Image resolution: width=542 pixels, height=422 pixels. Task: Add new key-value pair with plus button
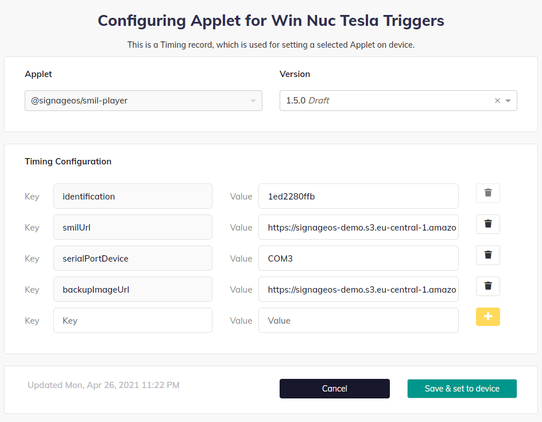point(488,317)
